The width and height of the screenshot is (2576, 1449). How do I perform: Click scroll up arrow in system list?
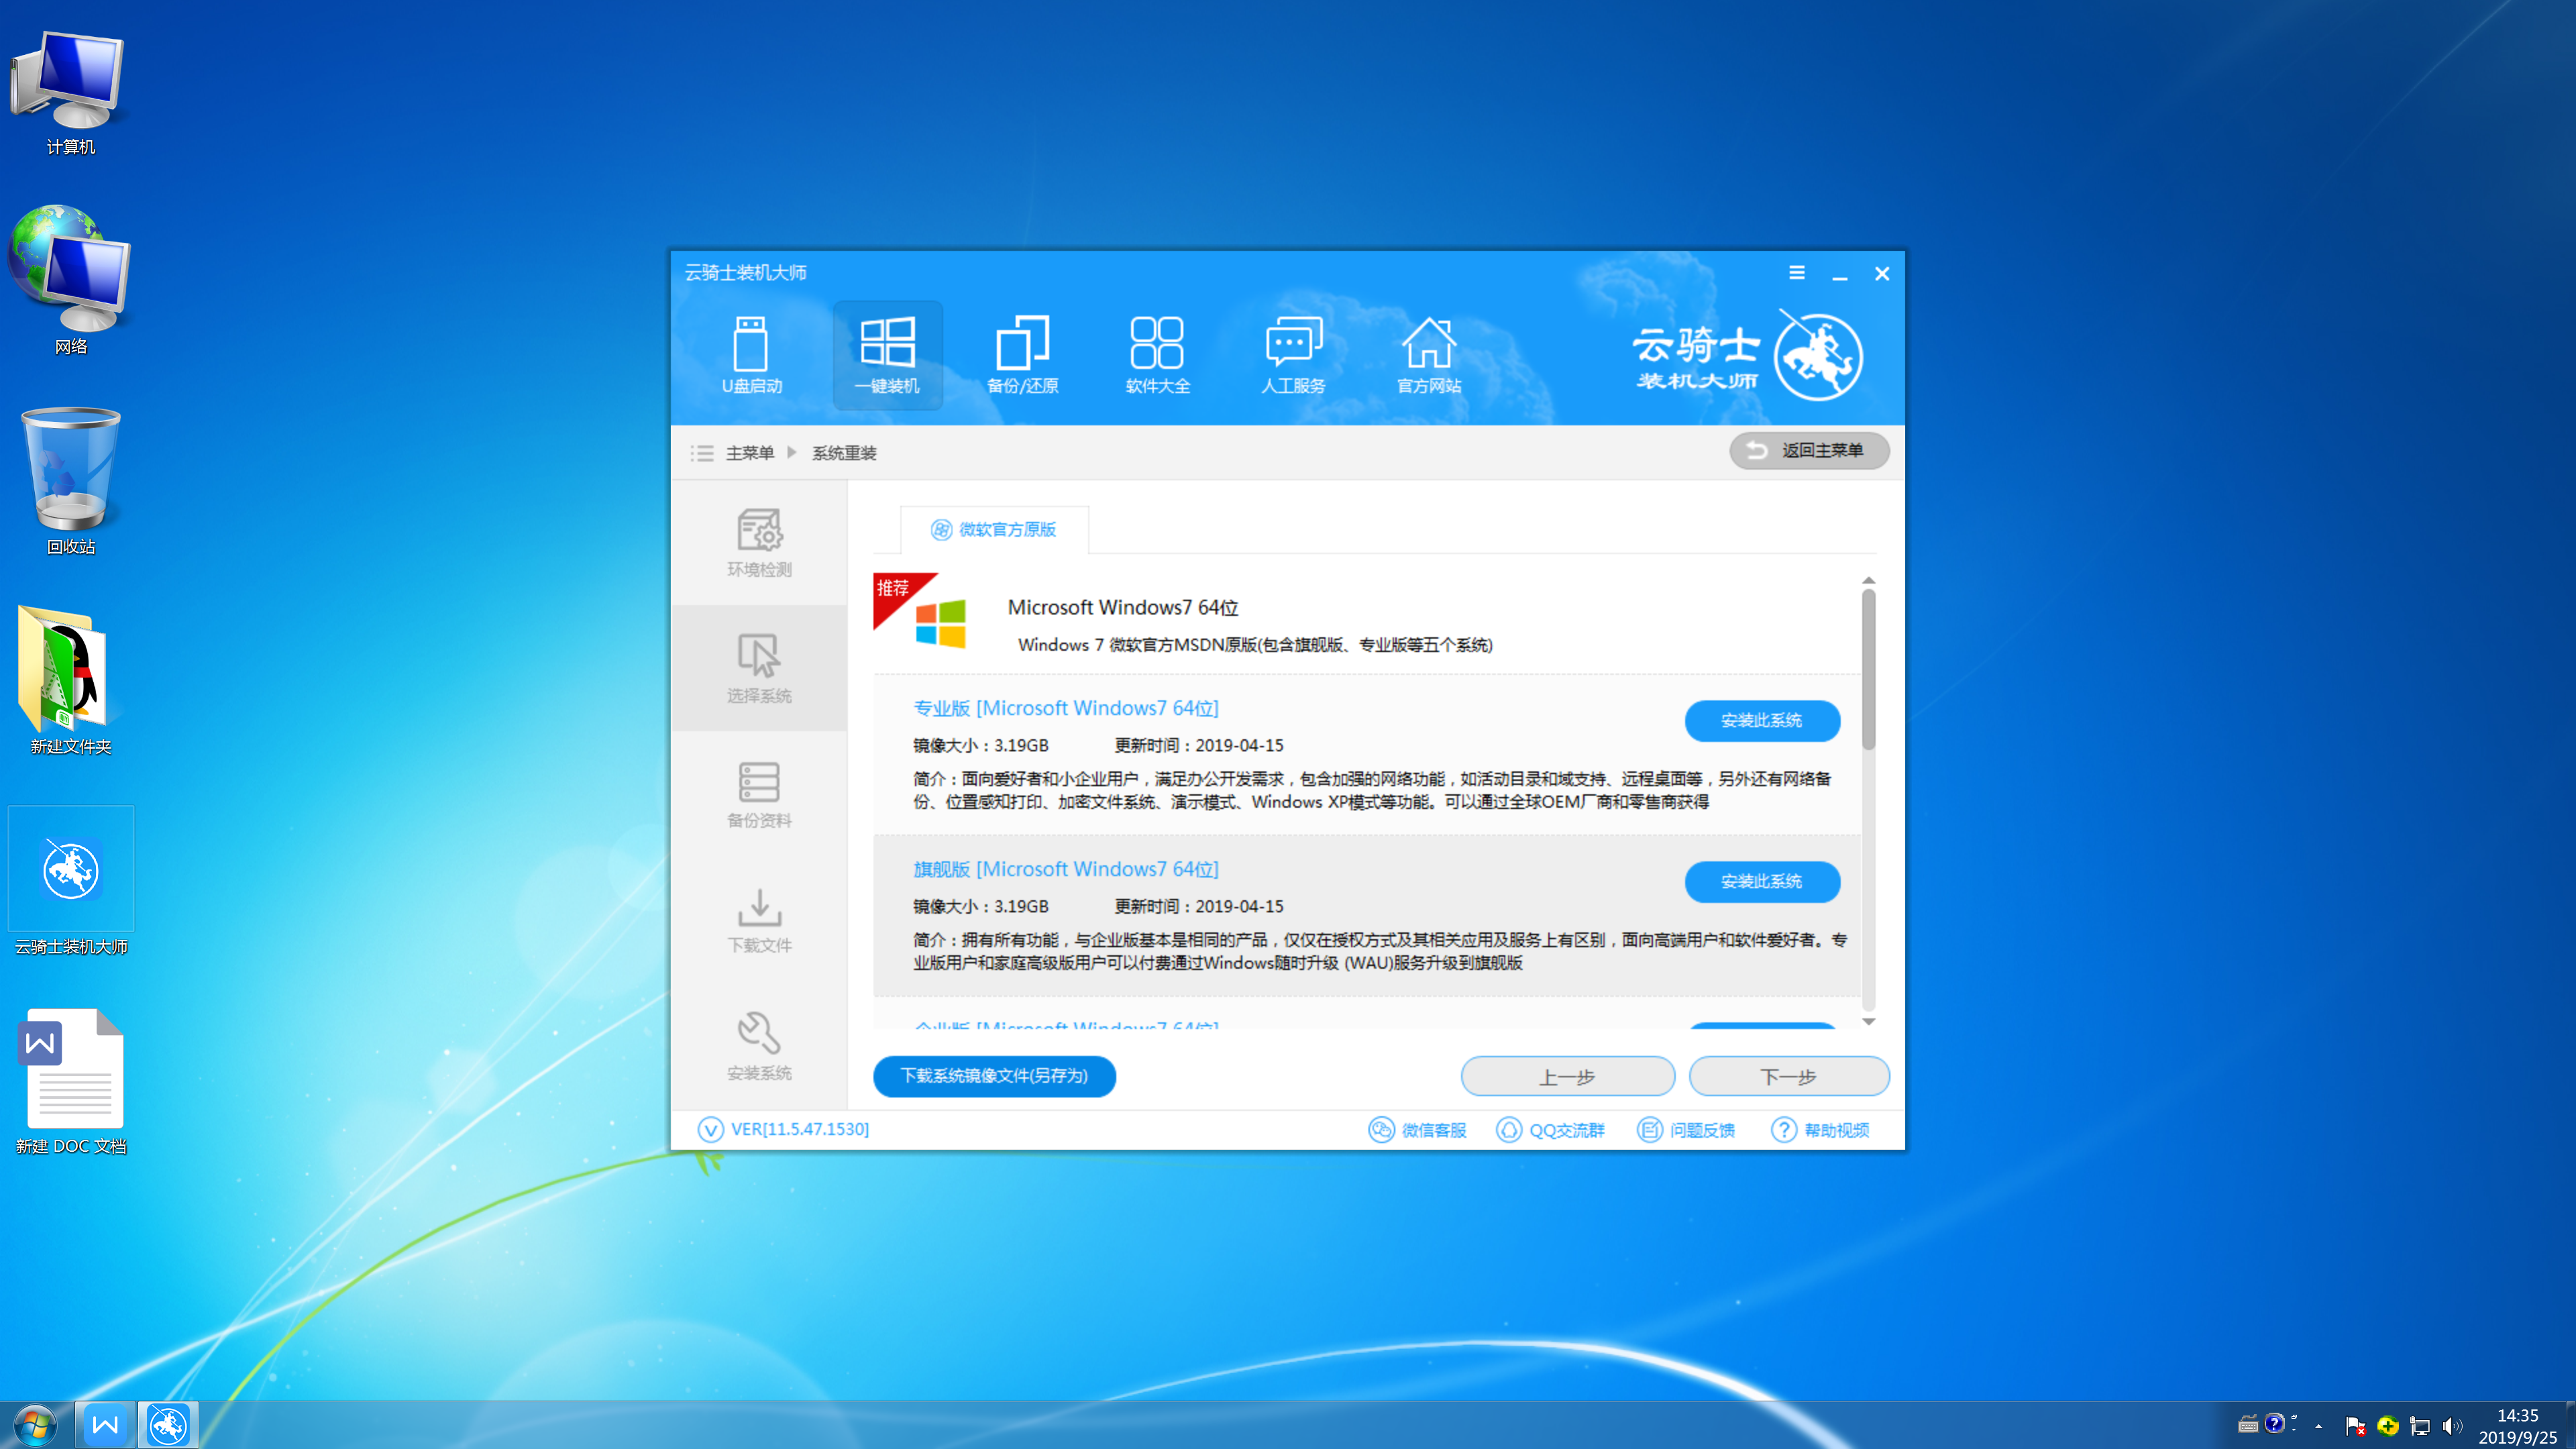pyautogui.click(x=1868, y=581)
